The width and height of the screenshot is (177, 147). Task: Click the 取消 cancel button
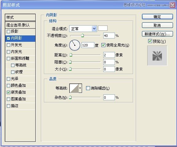157,25
